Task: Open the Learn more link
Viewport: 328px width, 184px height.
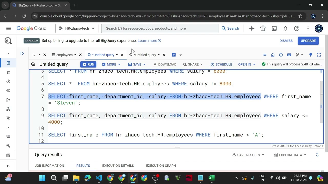Action: pyautogui.click(x=149, y=41)
